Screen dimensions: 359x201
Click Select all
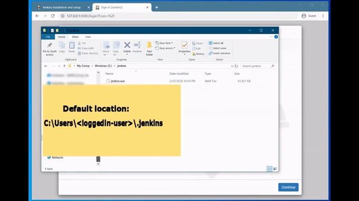coord(216,43)
